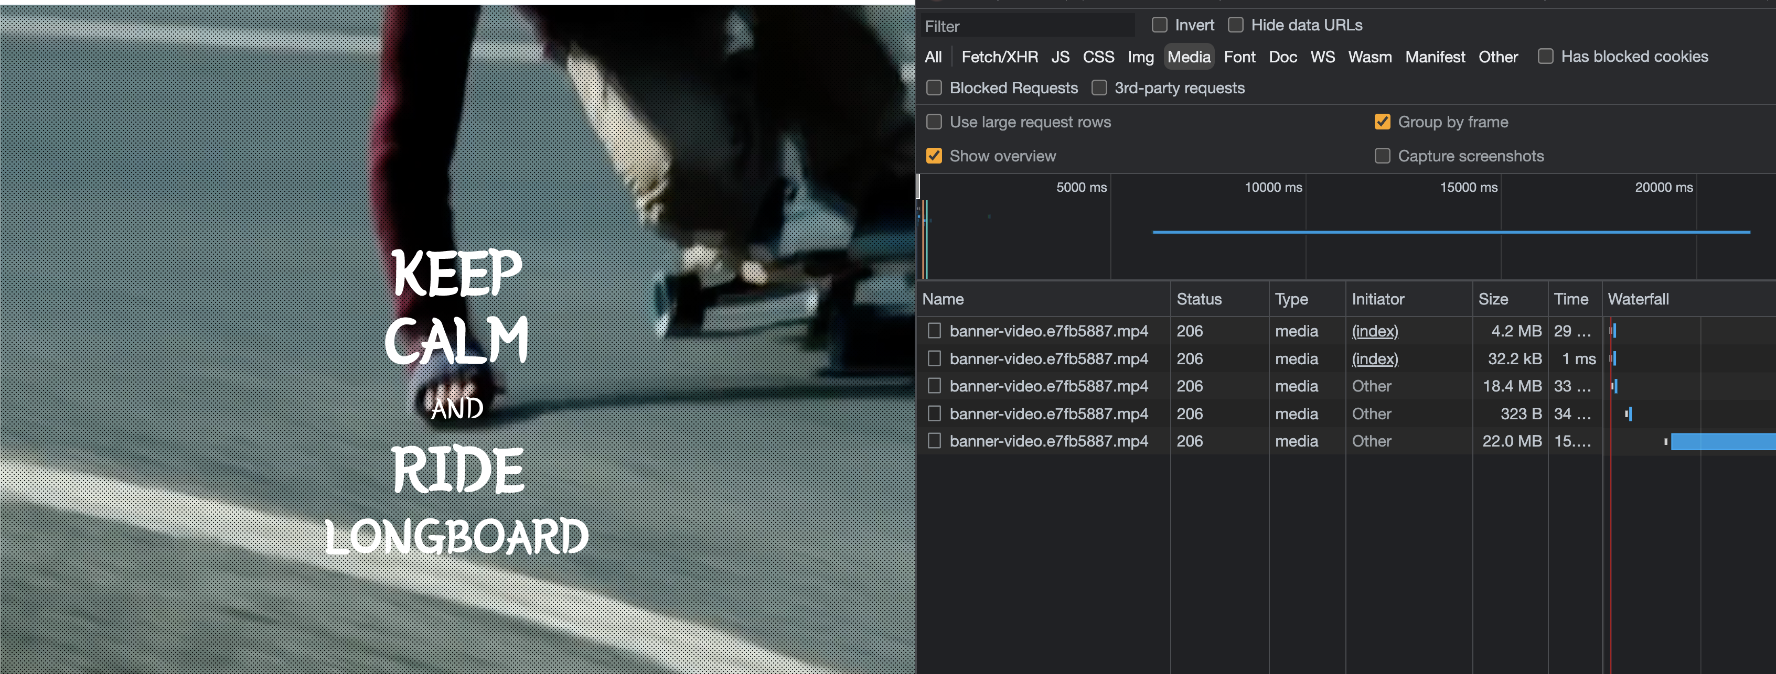Click into the Filter text field
This screenshot has height=674, width=1776.
click(x=1028, y=26)
